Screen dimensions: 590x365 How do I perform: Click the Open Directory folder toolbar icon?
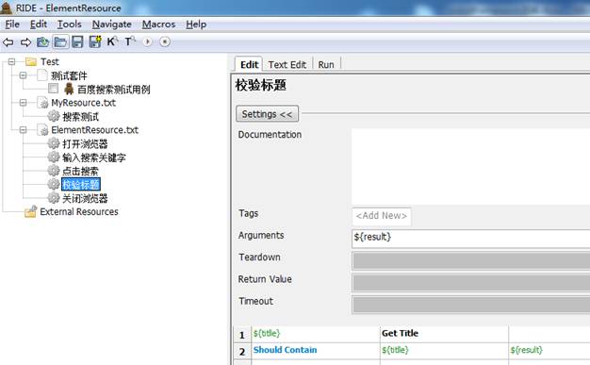point(60,41)
